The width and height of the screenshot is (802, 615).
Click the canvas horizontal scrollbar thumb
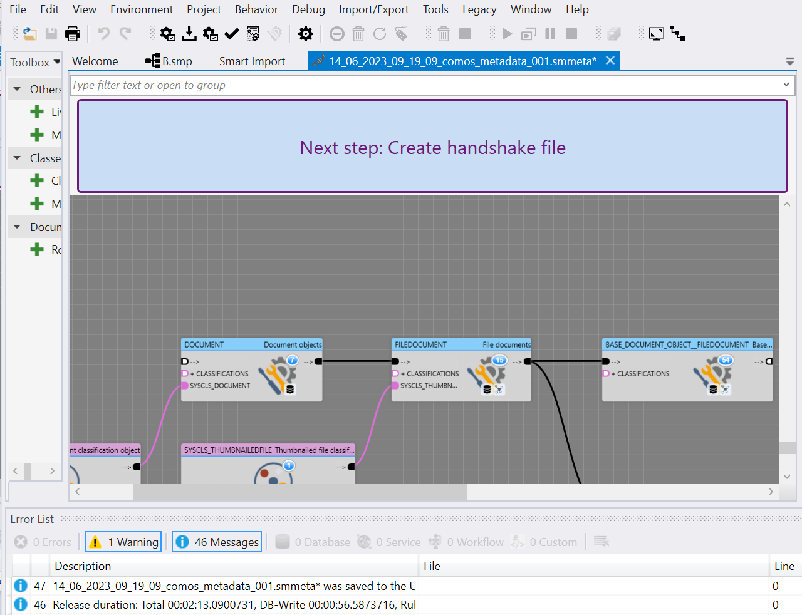(x=299, y=492)
